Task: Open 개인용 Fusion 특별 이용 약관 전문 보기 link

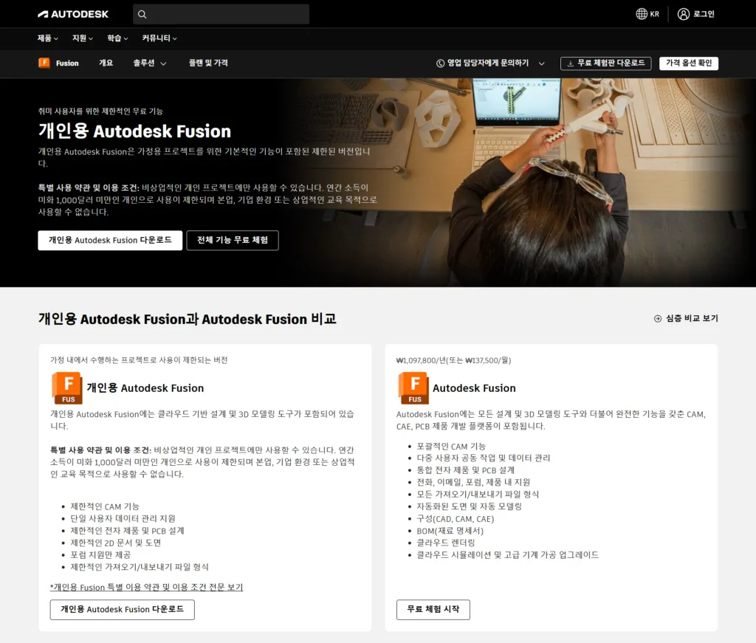Action: [147, 587]
